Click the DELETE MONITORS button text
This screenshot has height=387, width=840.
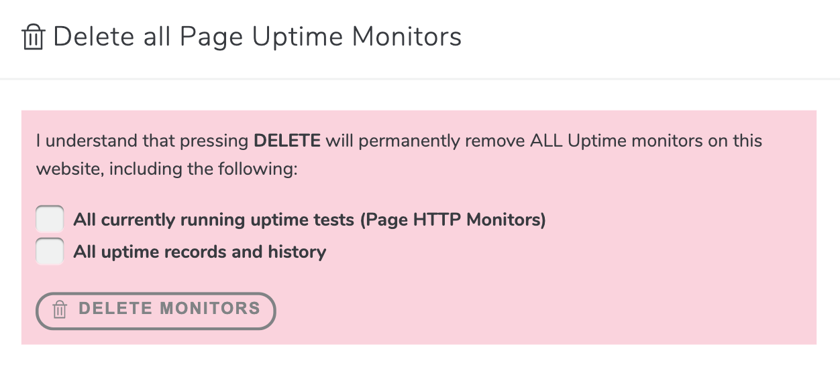(170, 309)
